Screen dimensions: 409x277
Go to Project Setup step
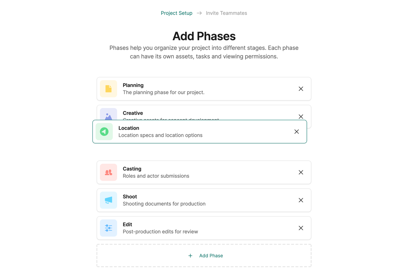click(x=176, y=13)
